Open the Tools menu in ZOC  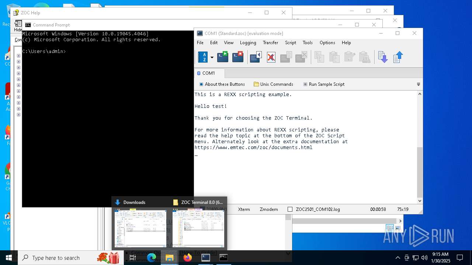308,43
